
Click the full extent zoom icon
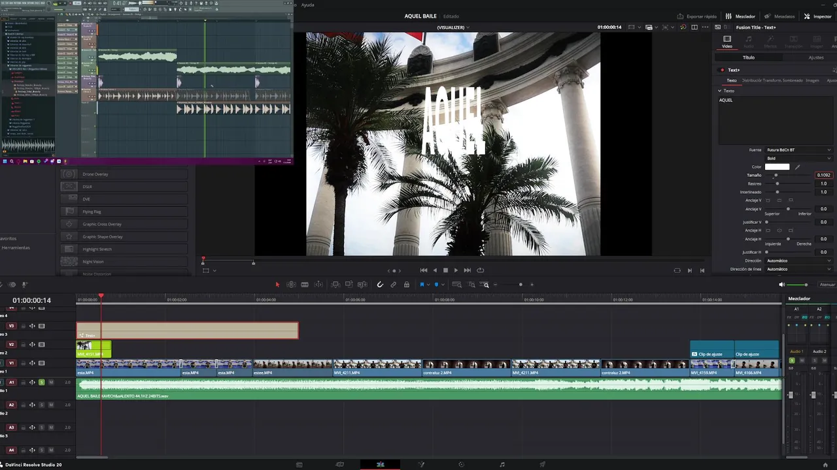(x=457, y=285)
